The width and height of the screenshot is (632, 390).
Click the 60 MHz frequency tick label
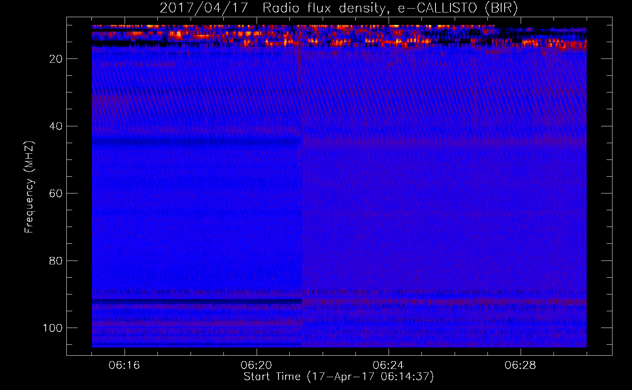(x=56, y=193)
